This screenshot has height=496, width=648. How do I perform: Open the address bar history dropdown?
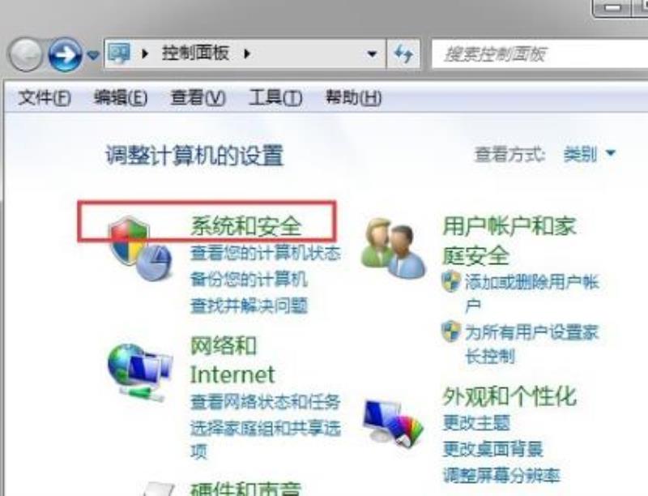coord(372,53)
